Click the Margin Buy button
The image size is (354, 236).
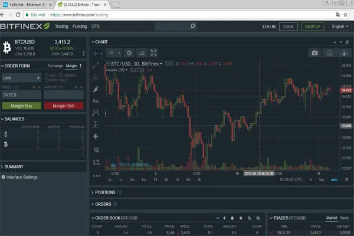click(x=21, y=106)
